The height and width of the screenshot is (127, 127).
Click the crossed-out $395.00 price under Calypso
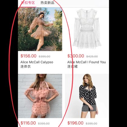44,56
